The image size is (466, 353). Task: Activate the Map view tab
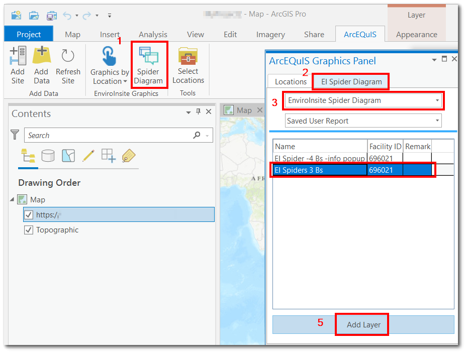244,110
